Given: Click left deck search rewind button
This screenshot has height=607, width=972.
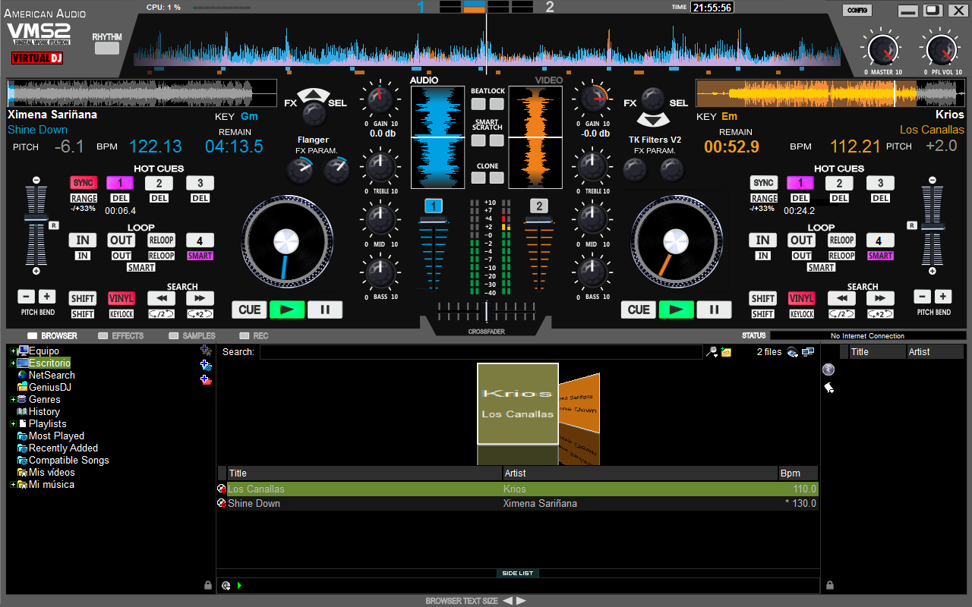Looking at the screenshot, I should pos(162,298).
